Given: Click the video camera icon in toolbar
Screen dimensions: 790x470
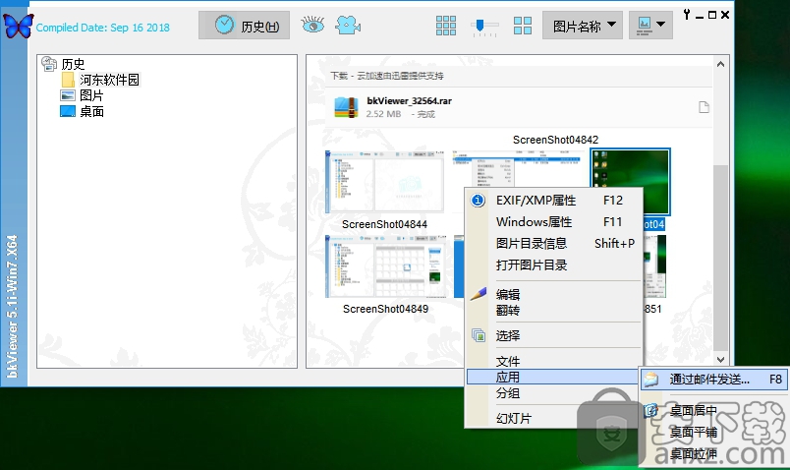Looking at the screenshot, I should click(348, 25).
